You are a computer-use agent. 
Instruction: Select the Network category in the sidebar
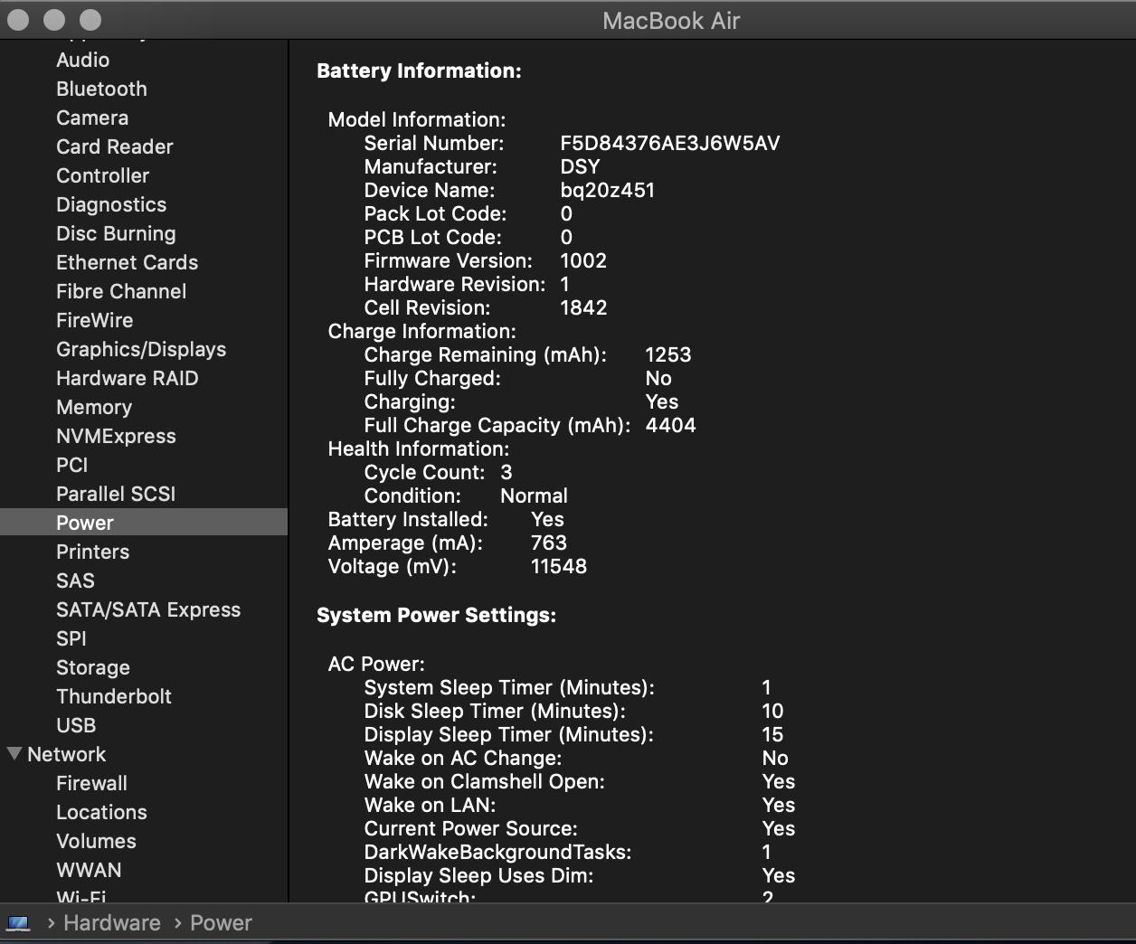click(67, 754)
